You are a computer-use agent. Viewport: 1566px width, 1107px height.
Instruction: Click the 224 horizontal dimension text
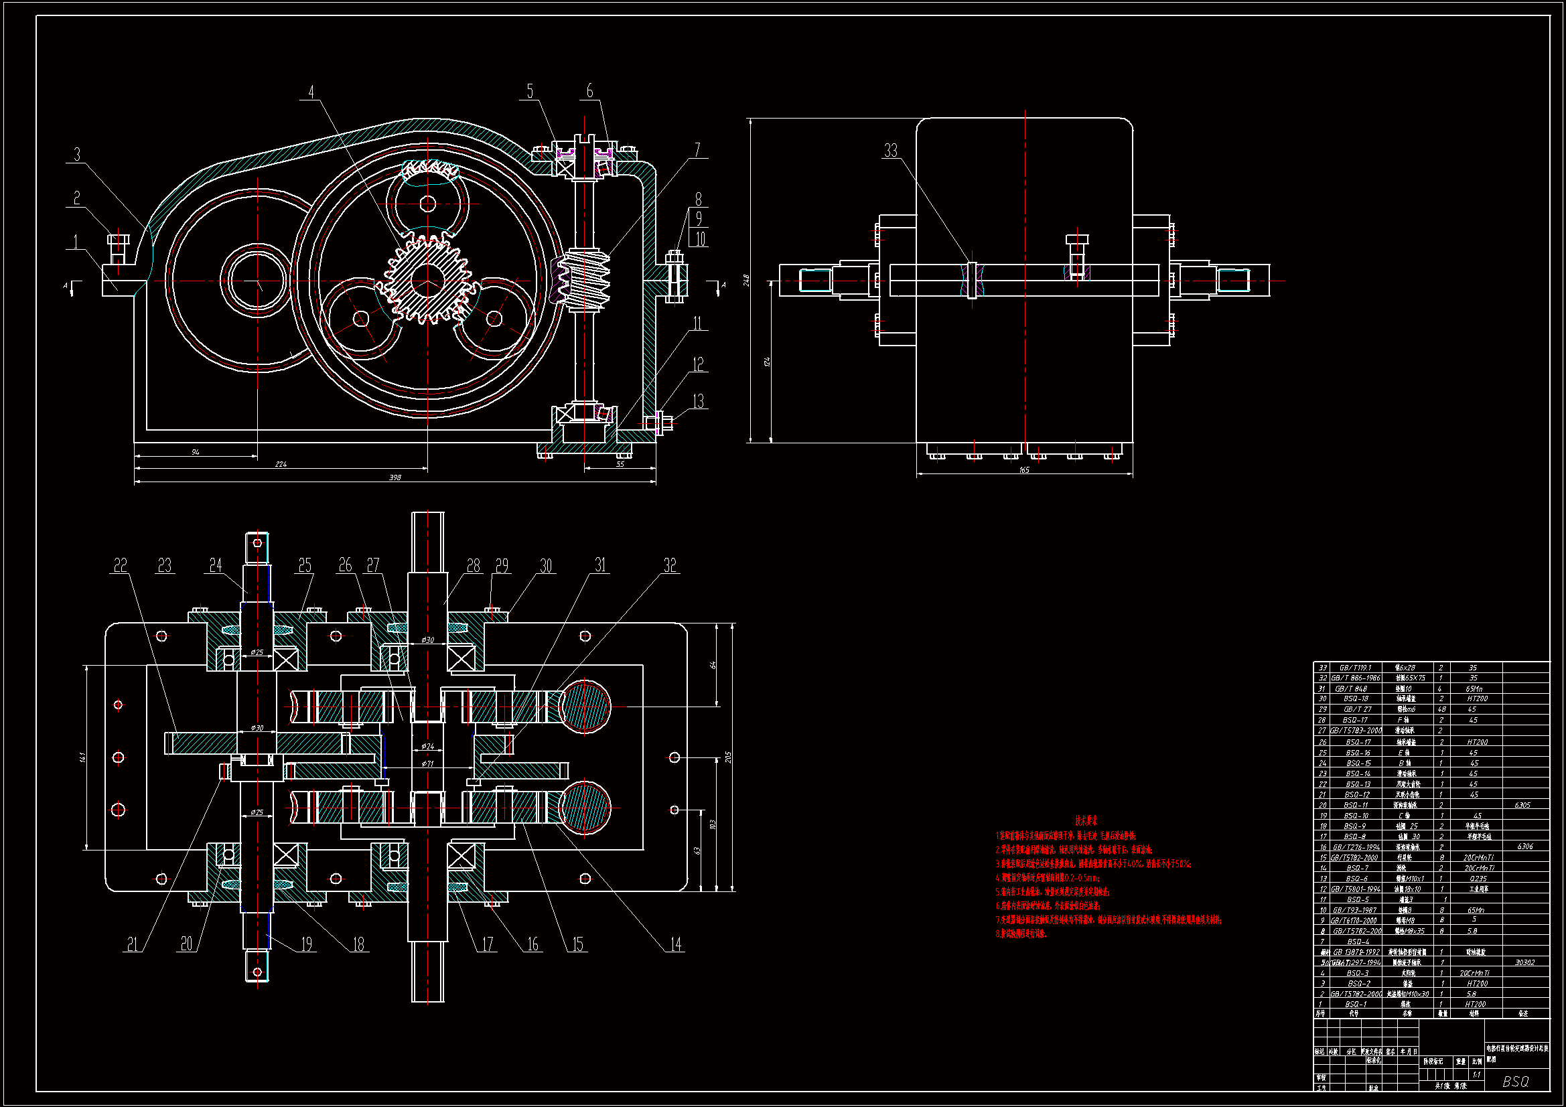281,464
